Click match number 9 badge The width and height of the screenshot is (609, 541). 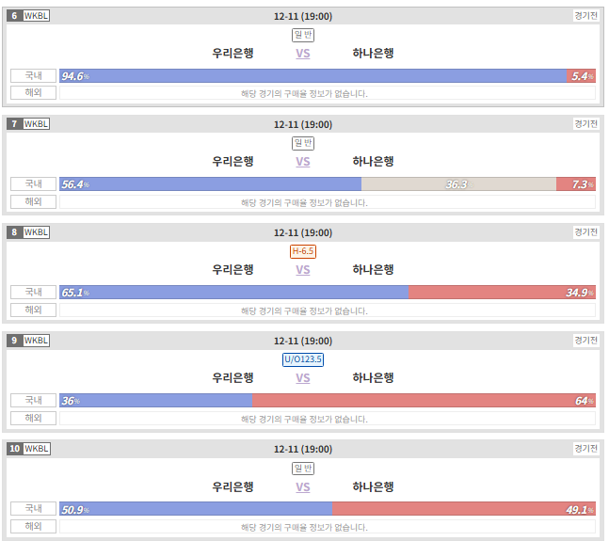[15, 341]
